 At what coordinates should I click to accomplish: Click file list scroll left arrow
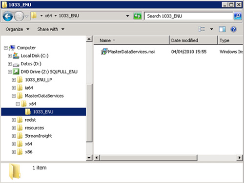pyautogui.click(x=97, y=158)
